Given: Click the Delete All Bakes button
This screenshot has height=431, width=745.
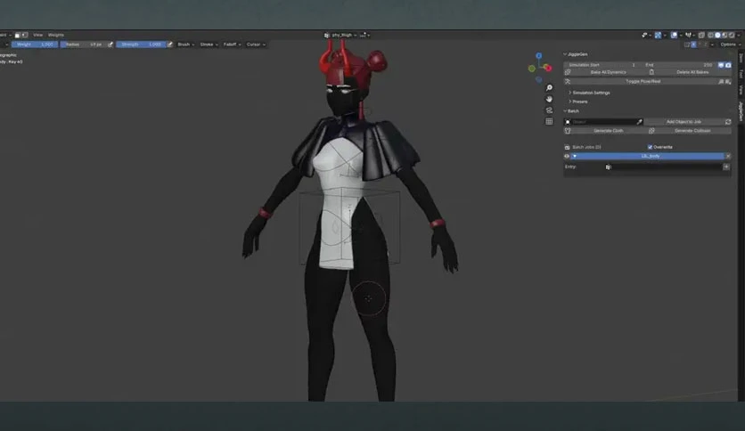Looking at the screenshot, I should (690, 72).
